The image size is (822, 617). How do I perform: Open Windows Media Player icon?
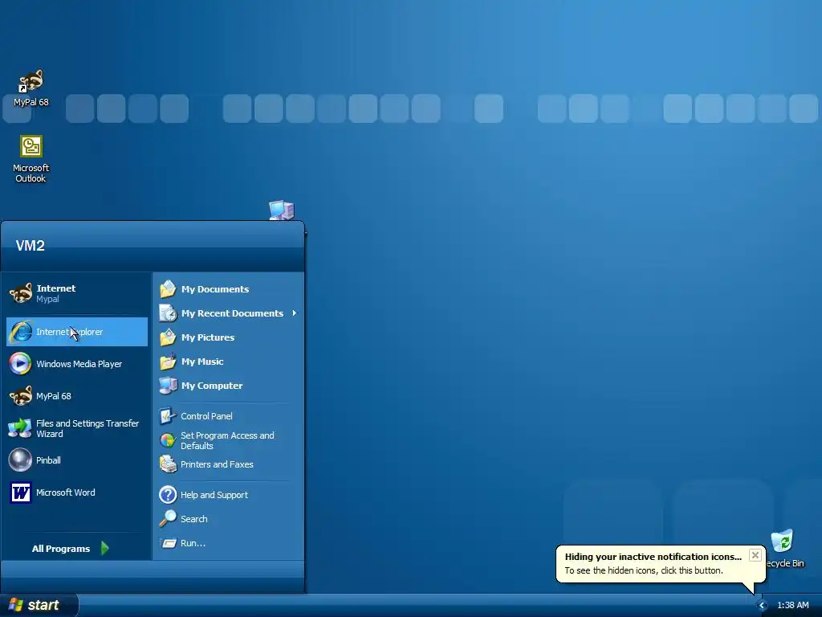pos(20,364)
